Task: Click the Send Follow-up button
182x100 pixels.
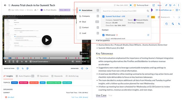Action: tap(165, 10)
